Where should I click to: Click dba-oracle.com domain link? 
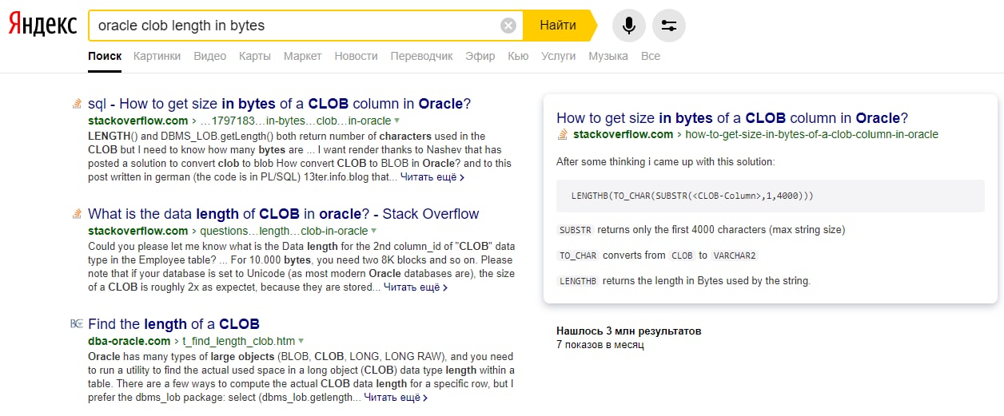(129, 341)
